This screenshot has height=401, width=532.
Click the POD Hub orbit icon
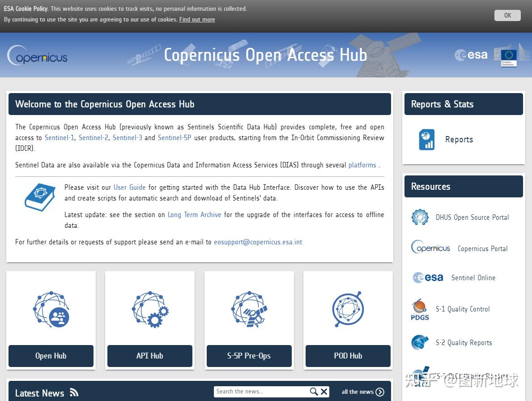348,309
